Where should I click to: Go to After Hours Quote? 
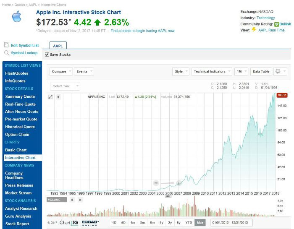(22, 112)
